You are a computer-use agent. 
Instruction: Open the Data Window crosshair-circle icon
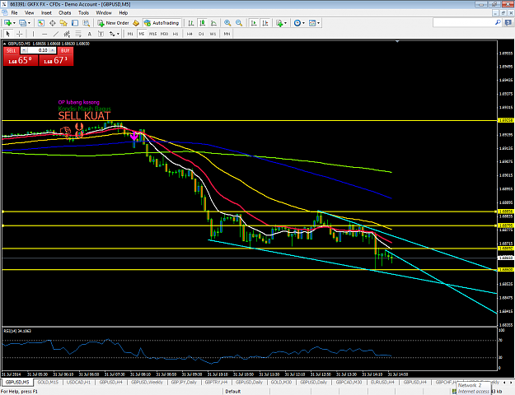[x=52, y=23]
